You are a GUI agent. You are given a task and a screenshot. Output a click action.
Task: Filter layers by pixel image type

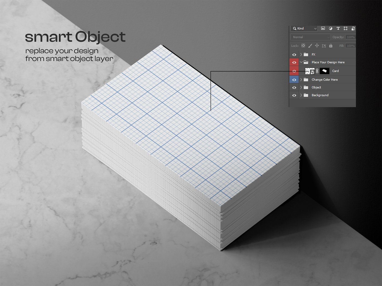click(x=323, y=28)
